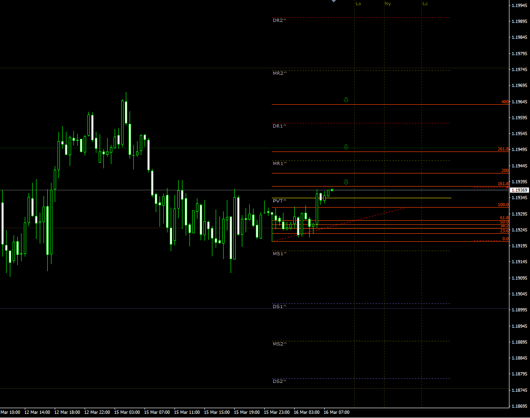This screenshot has width=530, height=418.
Task: Toggle the Ny session marker line
Action: [387, 4]
